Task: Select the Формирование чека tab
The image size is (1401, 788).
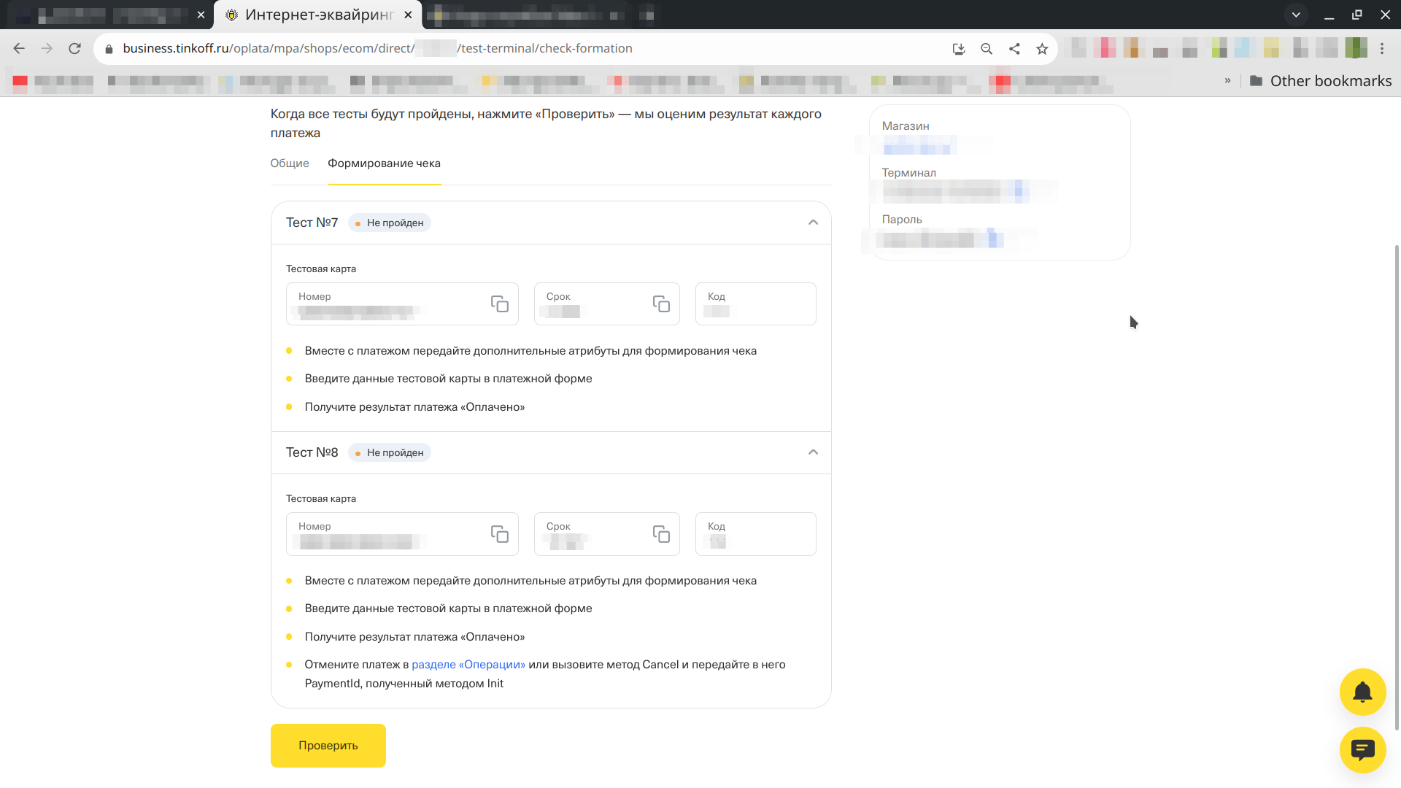Action: pos(384,163)
